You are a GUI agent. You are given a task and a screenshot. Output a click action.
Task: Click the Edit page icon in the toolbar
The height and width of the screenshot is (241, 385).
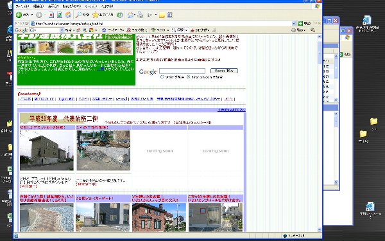click(x=150, y=15)
